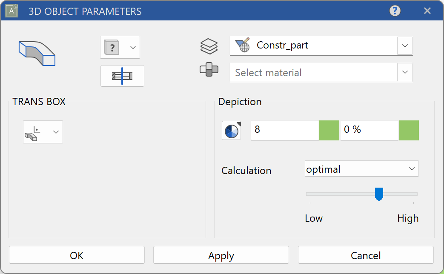Confirm parameters with OK button
This screenshot has height=274, width=444.
(x=76, y=255)
